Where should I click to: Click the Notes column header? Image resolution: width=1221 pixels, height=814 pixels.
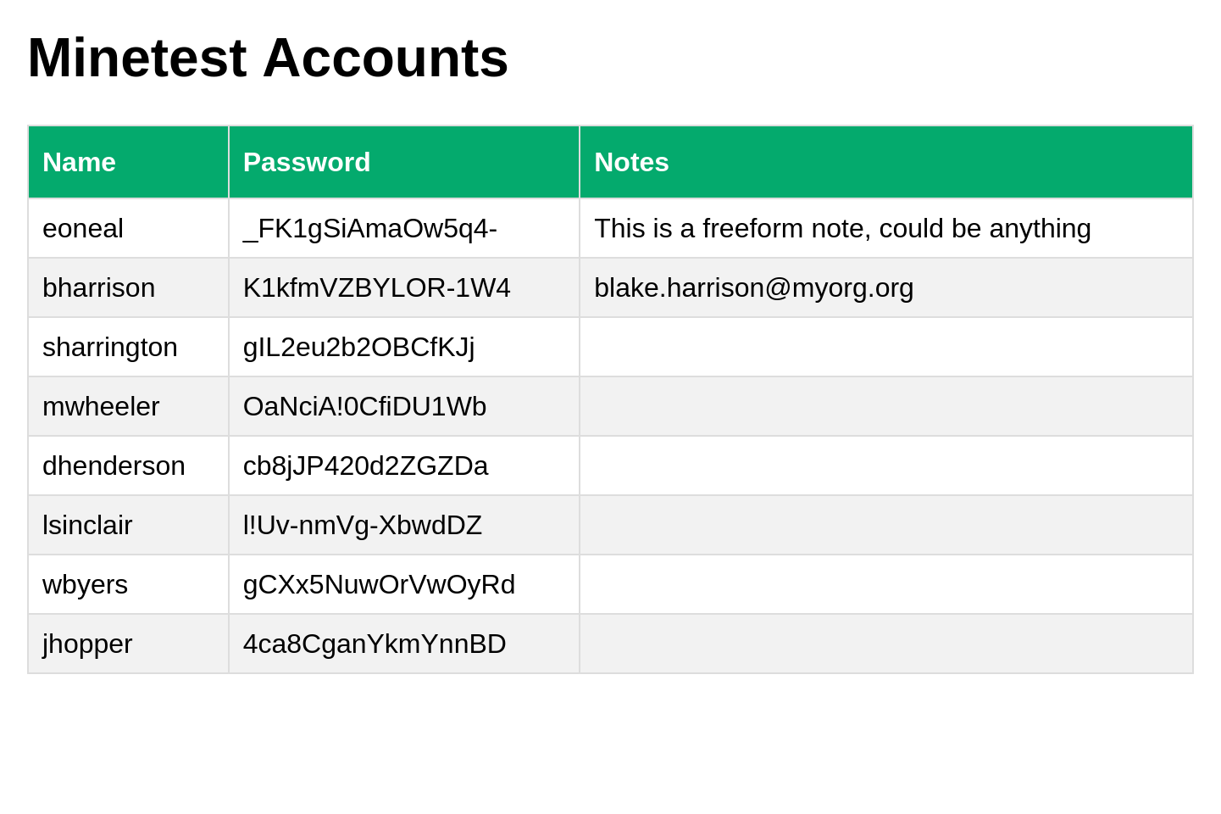631,162
